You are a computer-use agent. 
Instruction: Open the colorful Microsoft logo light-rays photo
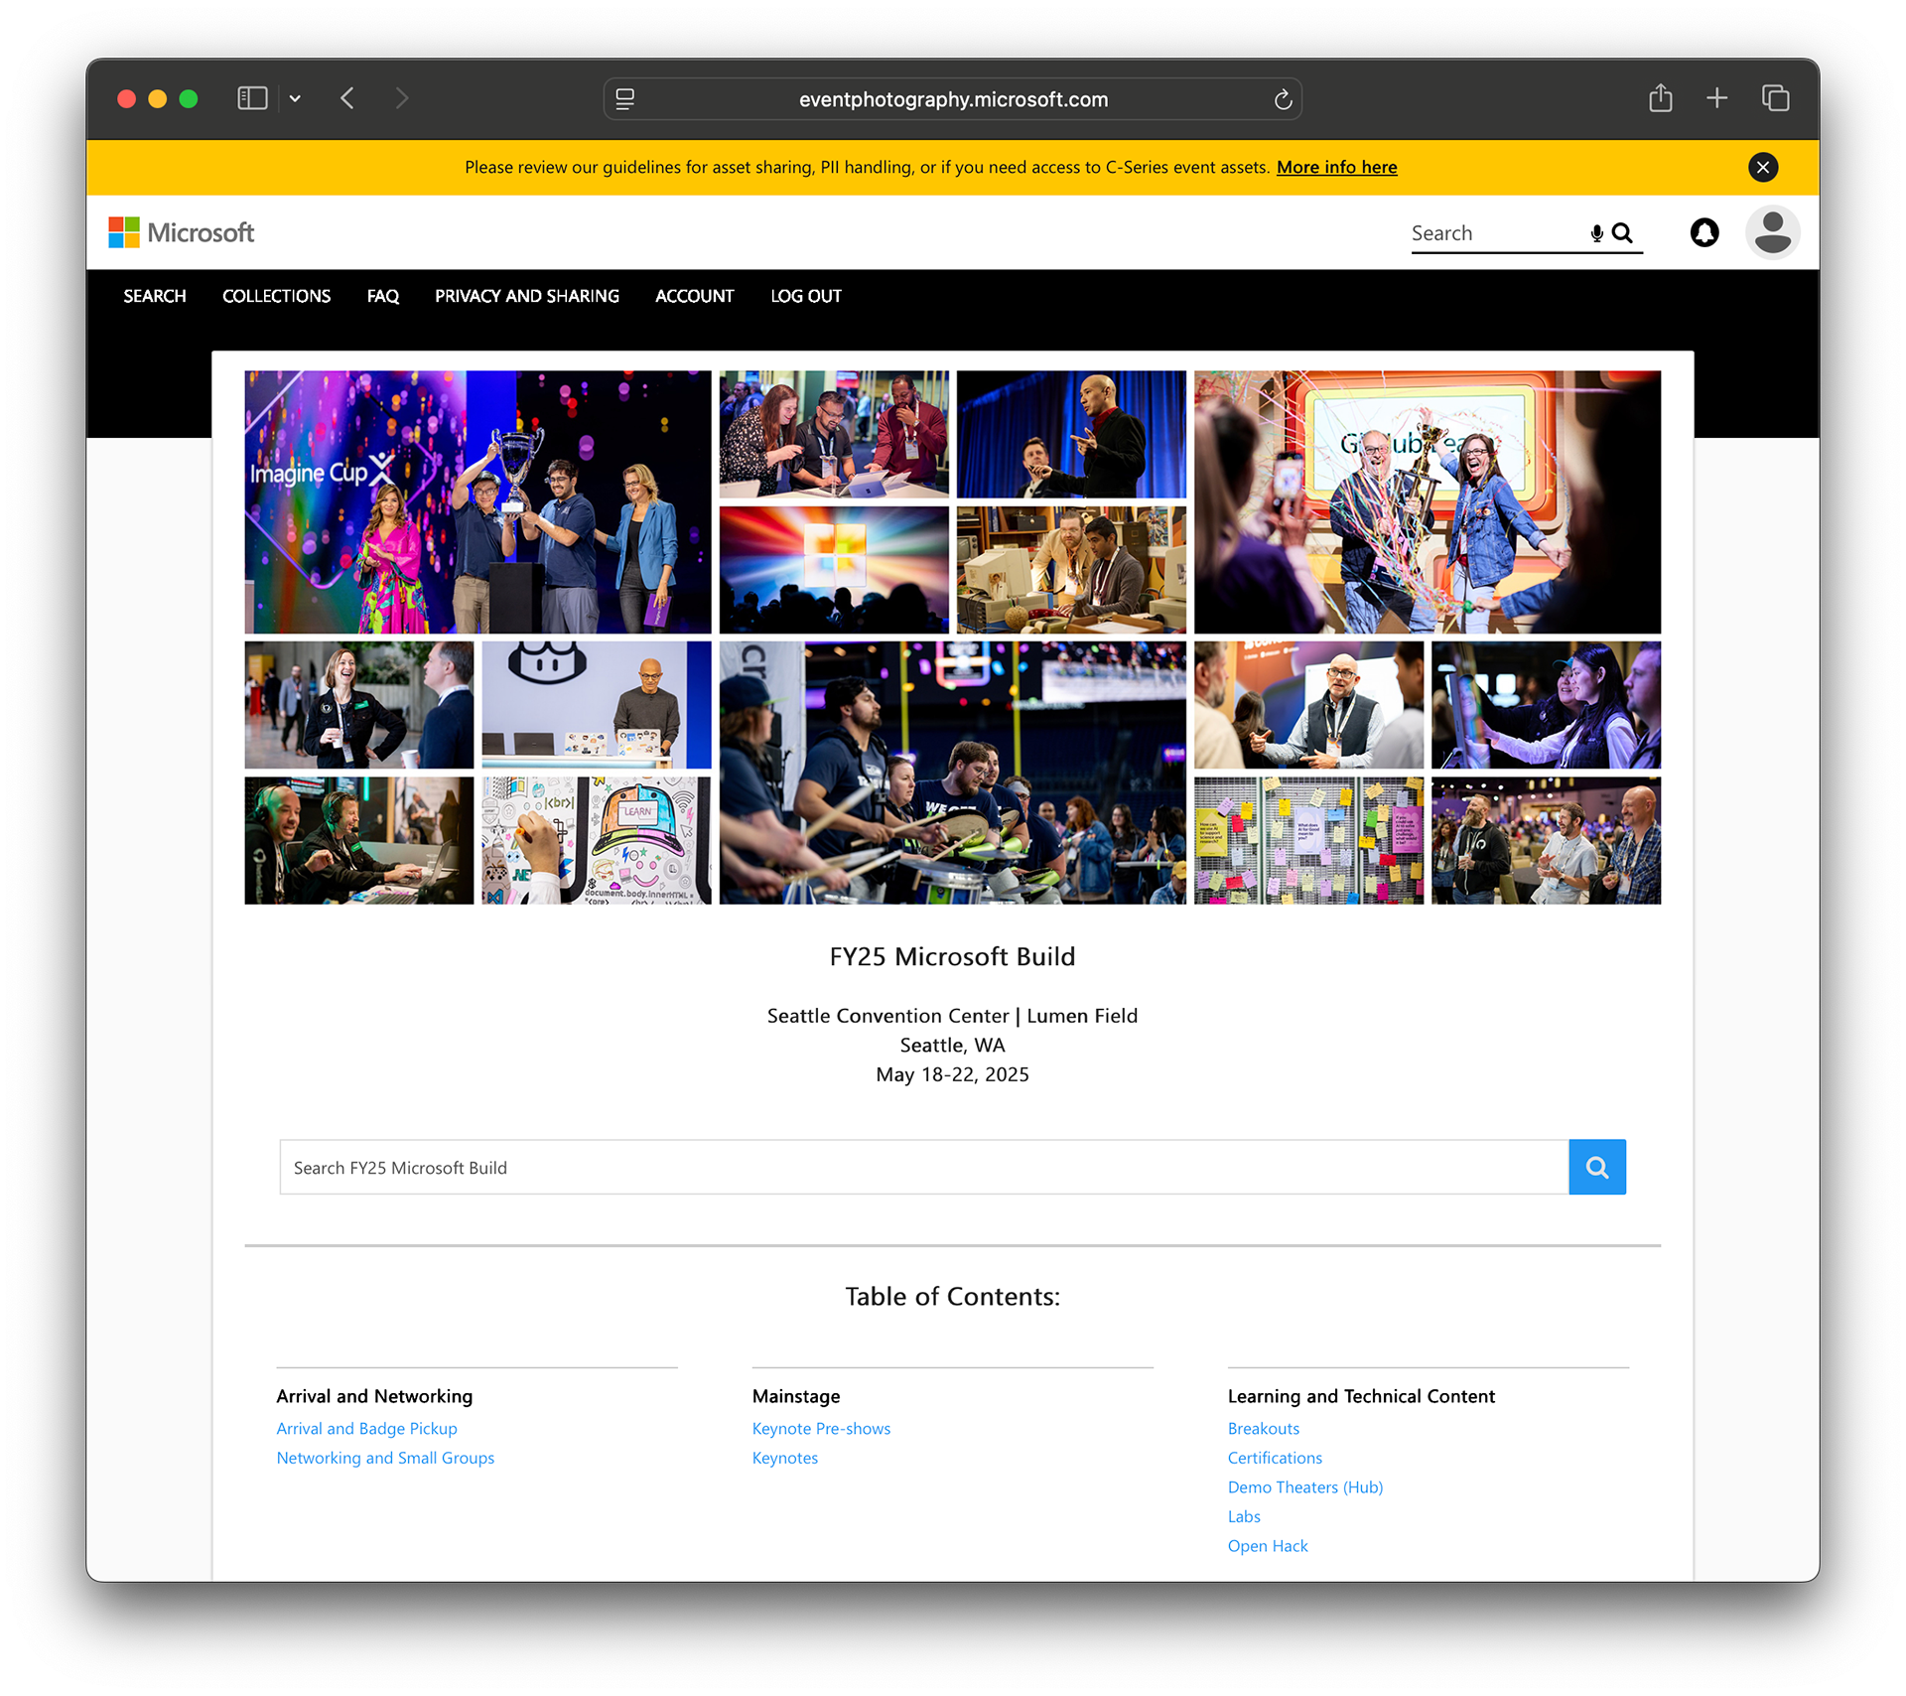tap(834, 570)
